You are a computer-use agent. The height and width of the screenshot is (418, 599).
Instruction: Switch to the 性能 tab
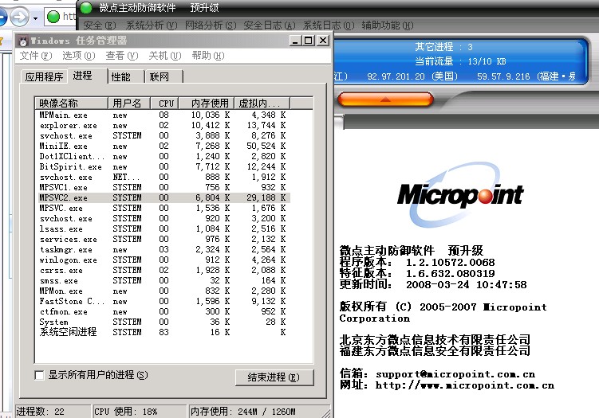pos(126,77)
